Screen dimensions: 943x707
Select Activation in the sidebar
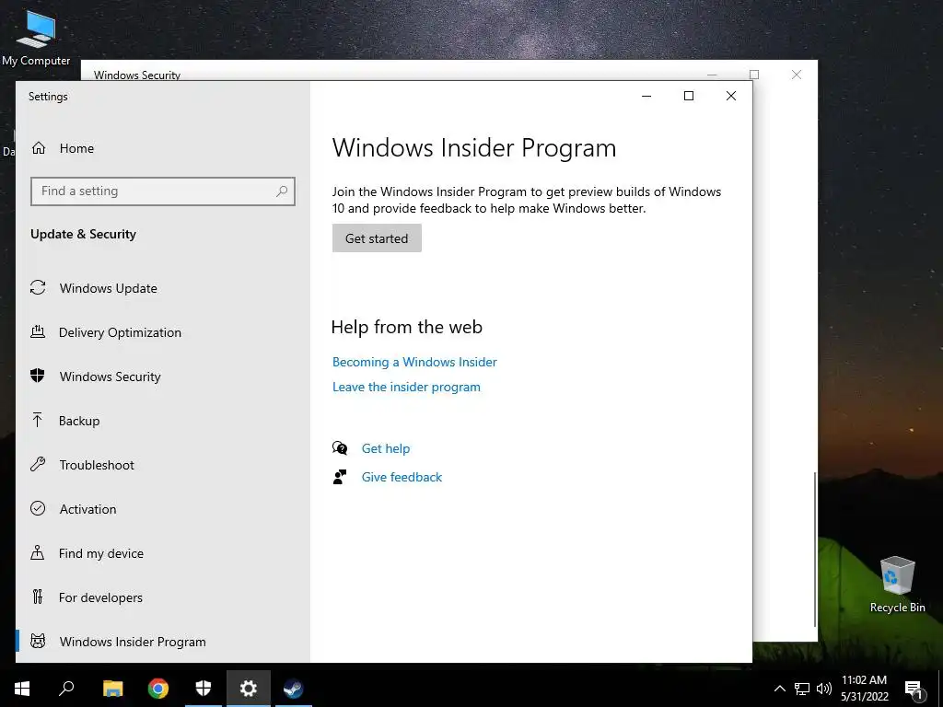pos(87,509)
